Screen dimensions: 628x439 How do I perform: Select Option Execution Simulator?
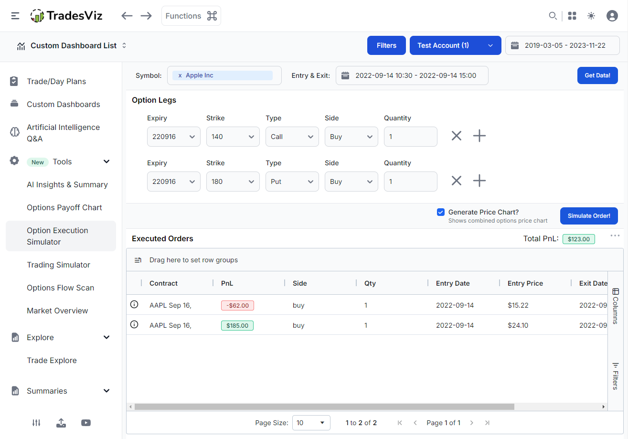61,236
